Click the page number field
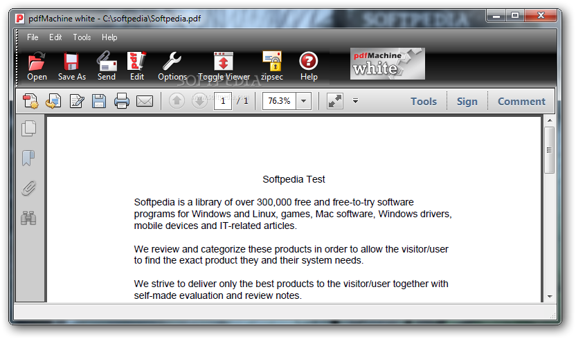Viewport: 576px width, 339px height. [223, 101]
